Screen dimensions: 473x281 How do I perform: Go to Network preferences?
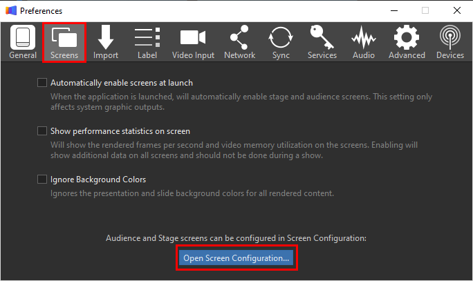239,42
